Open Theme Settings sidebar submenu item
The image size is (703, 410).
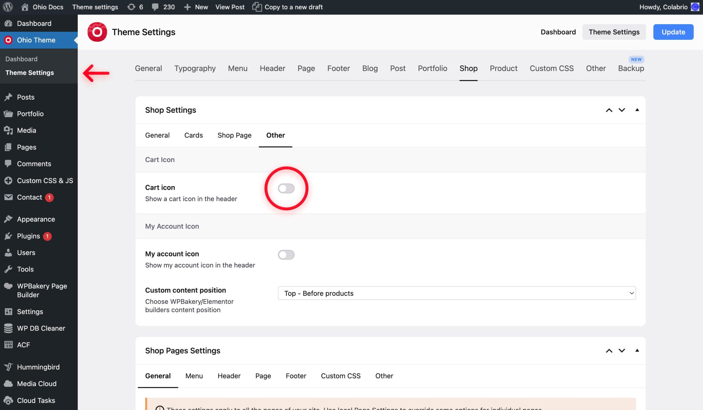(x=30, y=73)
